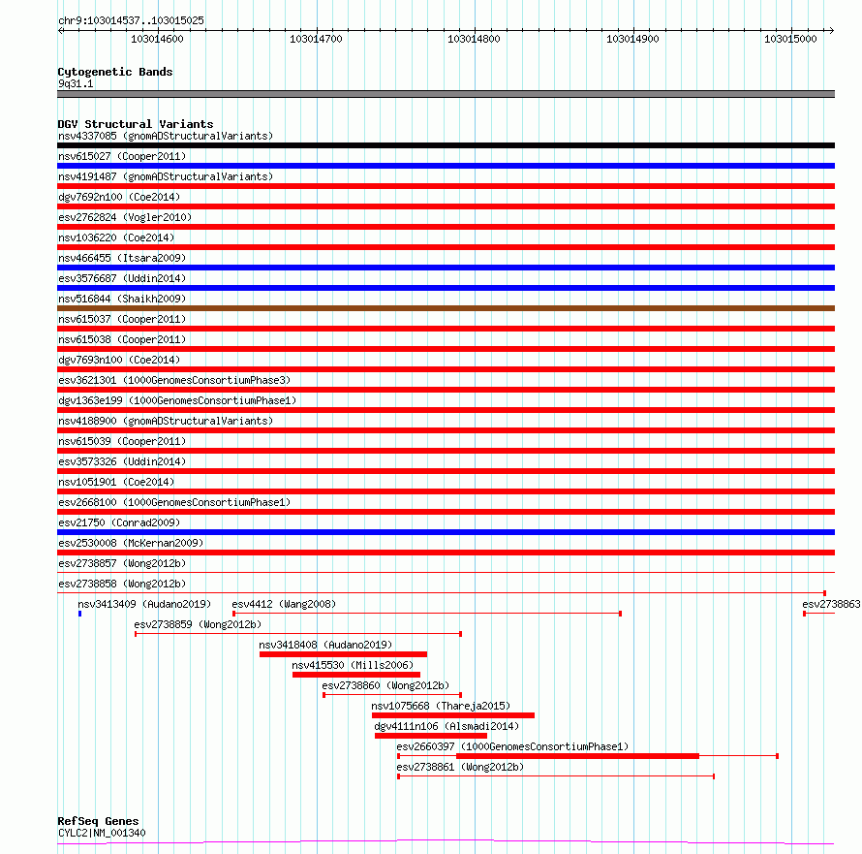The image size is (862, 854).
Task: Select nsv415530 (Mills2006) red bar
Action: [356, 675]
